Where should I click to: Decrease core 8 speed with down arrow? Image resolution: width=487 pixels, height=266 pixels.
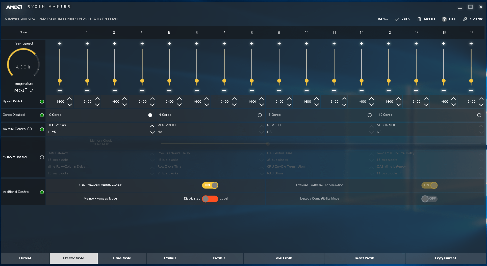pyautogui.click(x=262, y=105)
